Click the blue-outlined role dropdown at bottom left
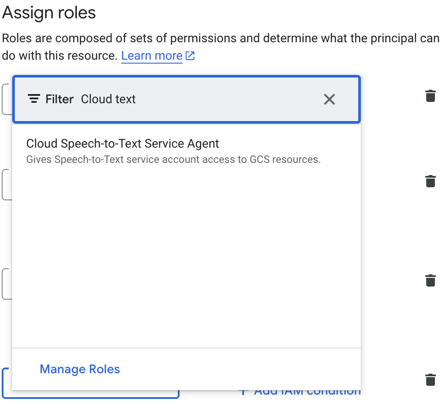This screenshot has height=405, width=448. pos(87,395)
